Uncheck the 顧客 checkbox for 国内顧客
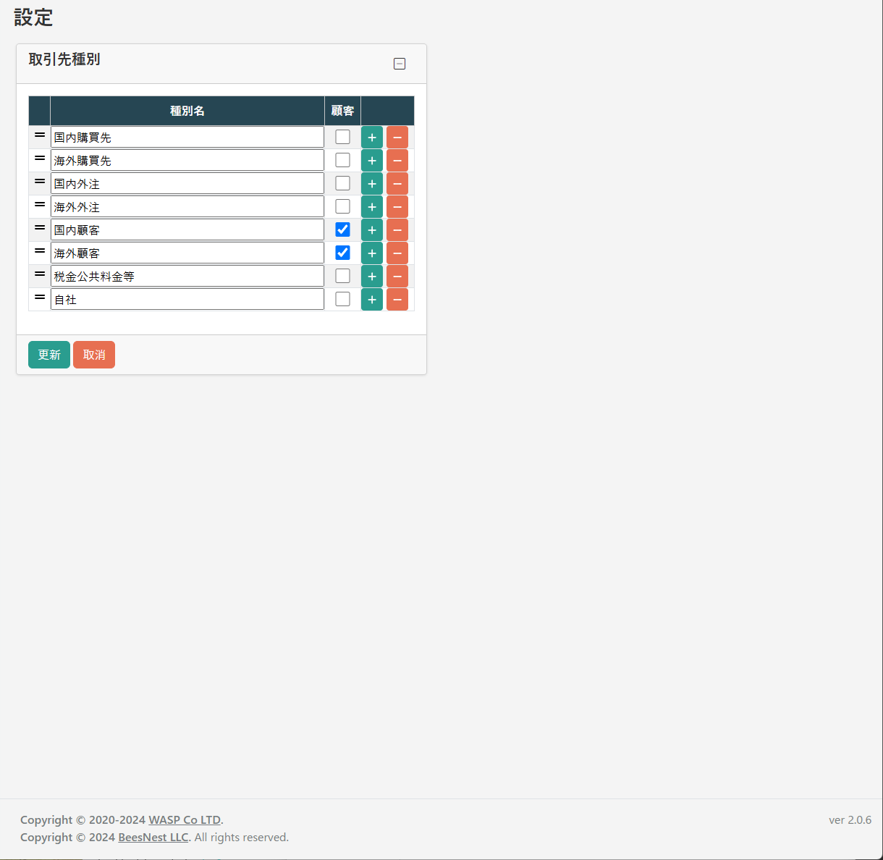Image resolution: width=883 pixels, height=860 pixels. [342, 229]
